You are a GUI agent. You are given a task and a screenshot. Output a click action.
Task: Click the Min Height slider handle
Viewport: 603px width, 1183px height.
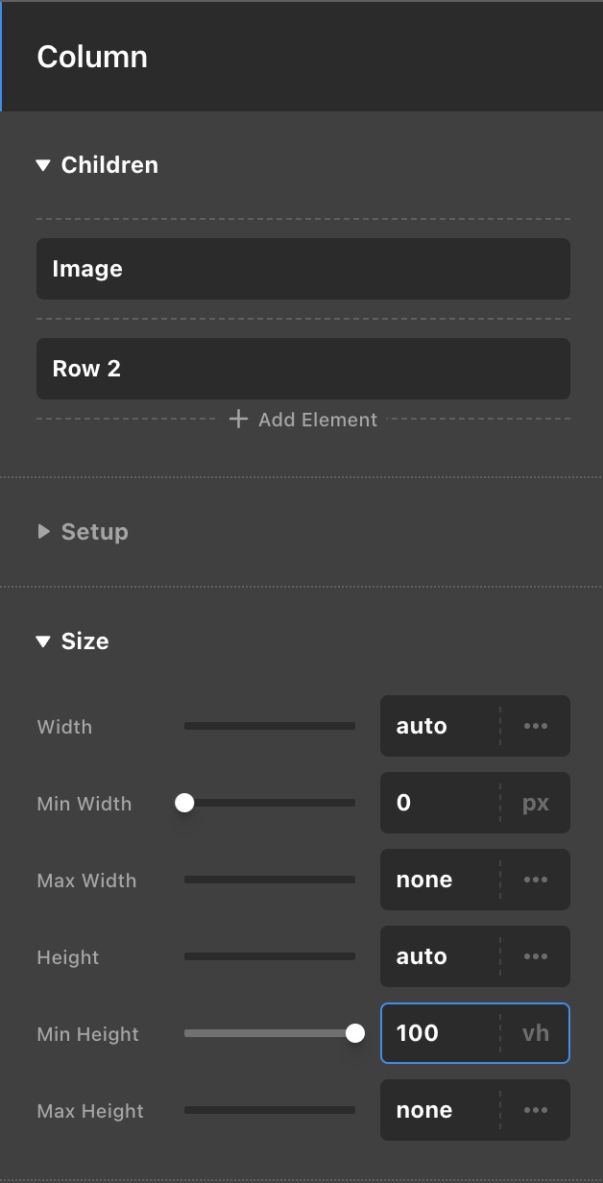355,1033
